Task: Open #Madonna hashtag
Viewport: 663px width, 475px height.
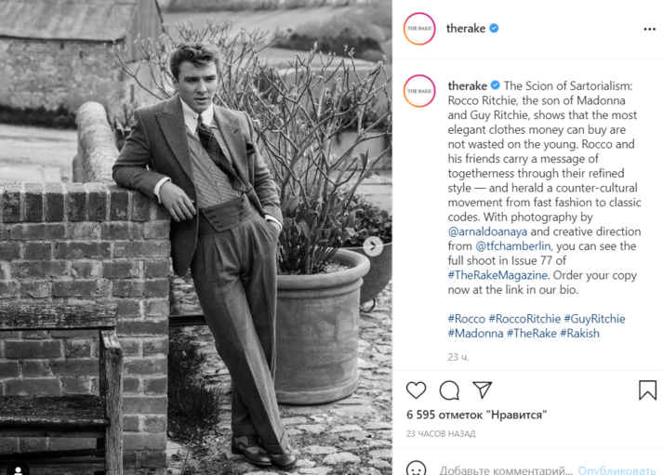Action: (x=474, y=333)
